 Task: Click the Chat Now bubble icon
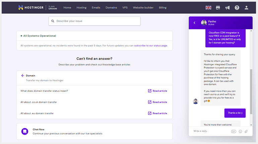pyautogui.click(x=25, y=132)
